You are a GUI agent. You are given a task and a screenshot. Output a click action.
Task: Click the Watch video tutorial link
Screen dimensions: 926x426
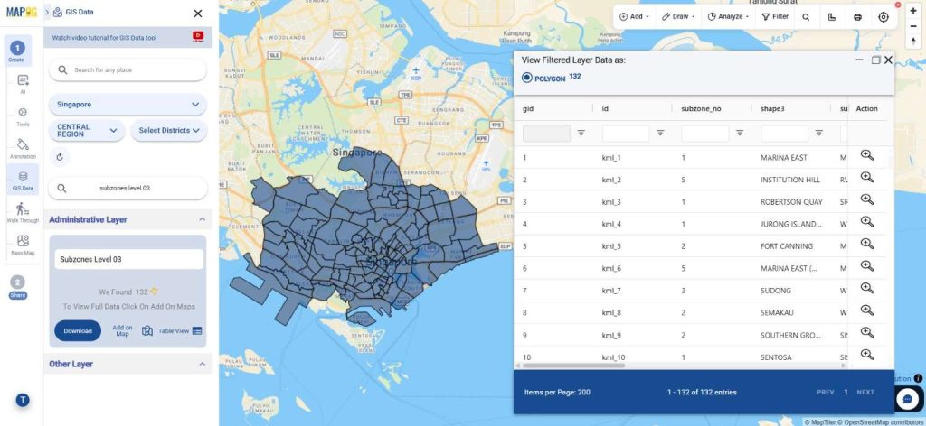point(105,38)
